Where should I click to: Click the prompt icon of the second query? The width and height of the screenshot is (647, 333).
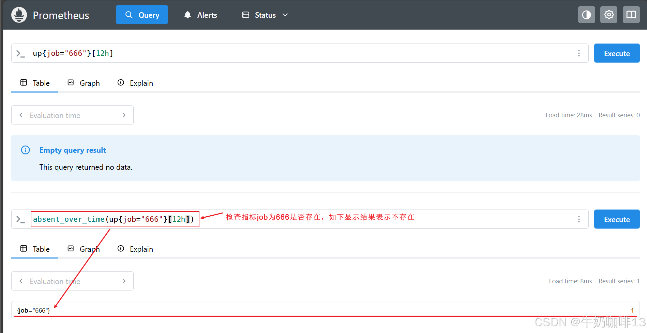(20, 219)
